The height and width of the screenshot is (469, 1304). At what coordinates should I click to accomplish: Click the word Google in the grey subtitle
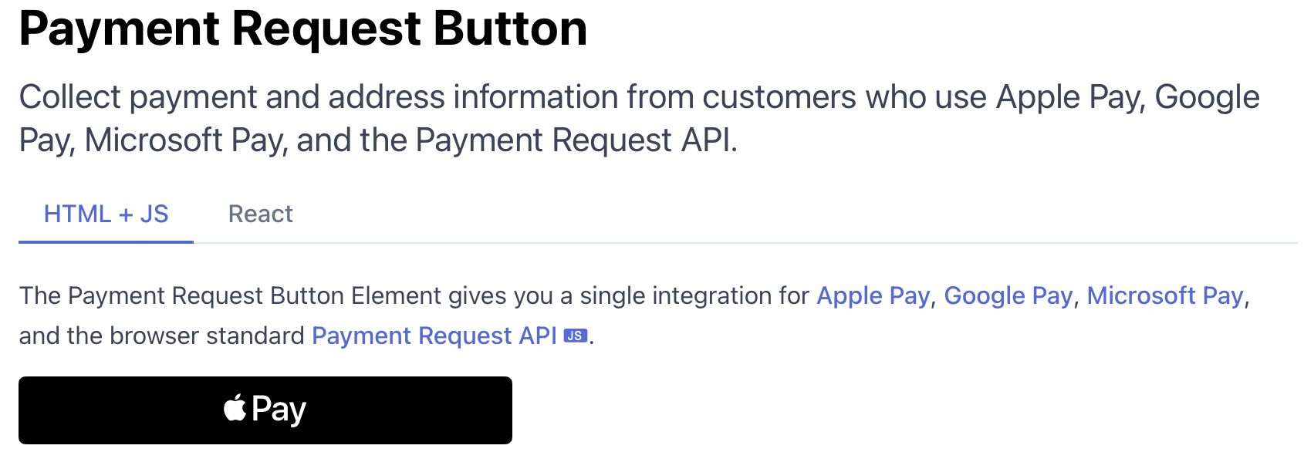[1207, 98]
